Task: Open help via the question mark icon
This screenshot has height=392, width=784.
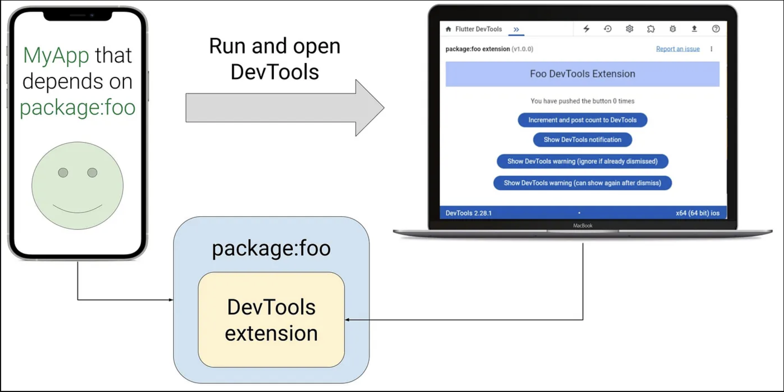Action: pos(716,29)
